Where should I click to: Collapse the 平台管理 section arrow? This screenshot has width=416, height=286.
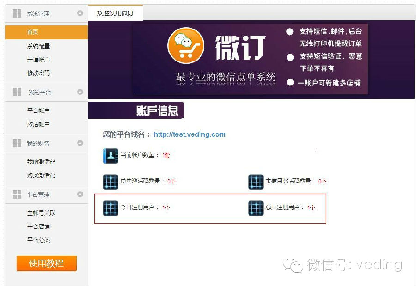(80, 194)
